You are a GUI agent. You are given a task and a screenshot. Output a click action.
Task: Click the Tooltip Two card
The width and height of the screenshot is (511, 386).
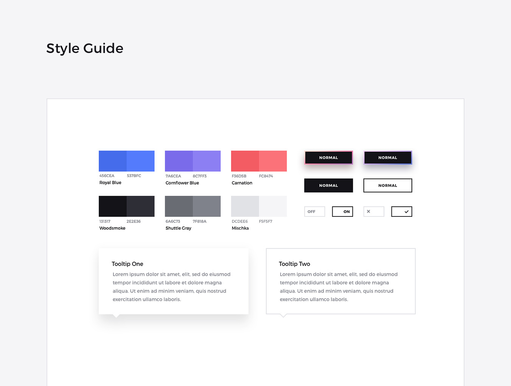coord(341,281)
